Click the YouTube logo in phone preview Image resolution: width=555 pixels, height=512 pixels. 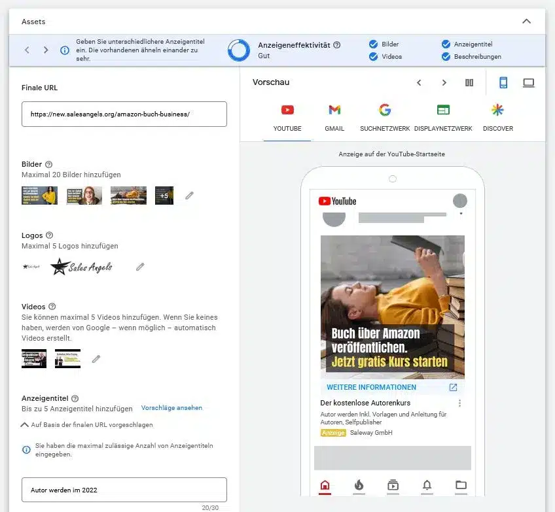point(337,201)
